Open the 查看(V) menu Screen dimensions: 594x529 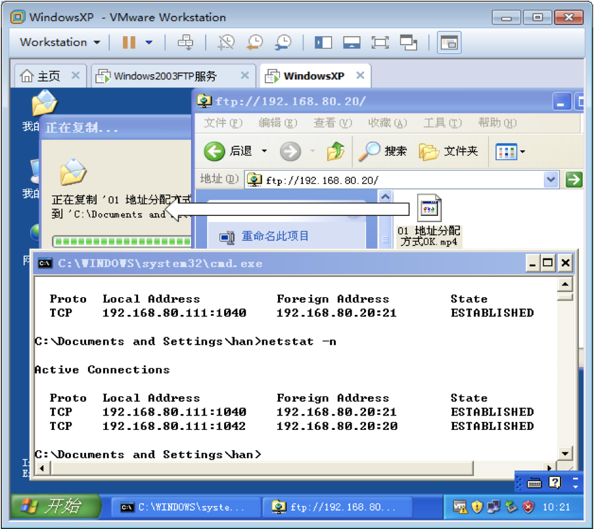click(x=332, y=123)
